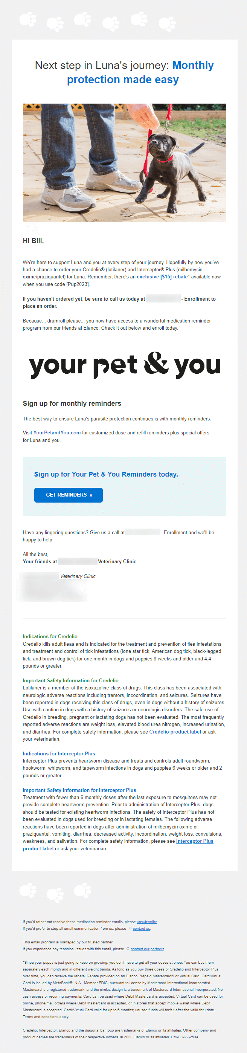247x1053 pixels.
Task: Open the Credelio product label link
Action: (175, 731)
